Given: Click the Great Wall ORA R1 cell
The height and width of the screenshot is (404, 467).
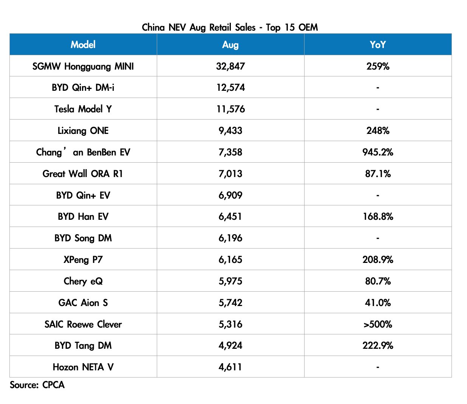Looking at the screenshot, I should pyautogui.click(x=83, y=174).
